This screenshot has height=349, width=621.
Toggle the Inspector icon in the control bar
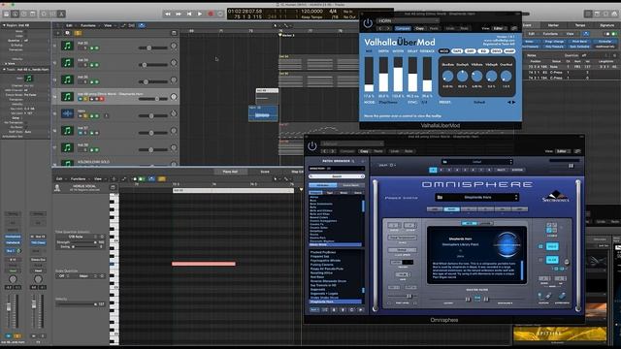click(x=16, y=14)
